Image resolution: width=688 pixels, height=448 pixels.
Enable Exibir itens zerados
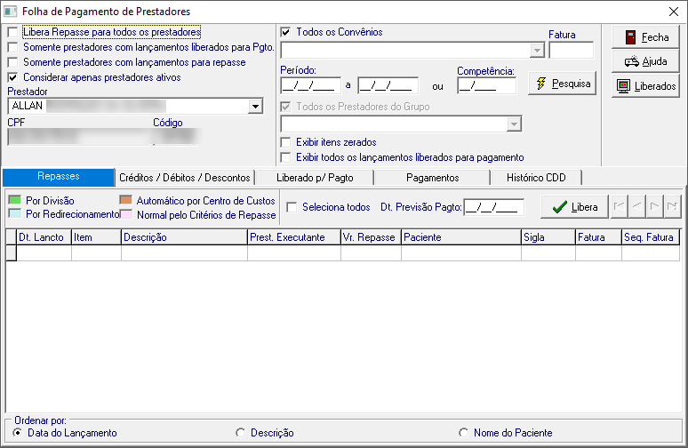coord(285,142)
